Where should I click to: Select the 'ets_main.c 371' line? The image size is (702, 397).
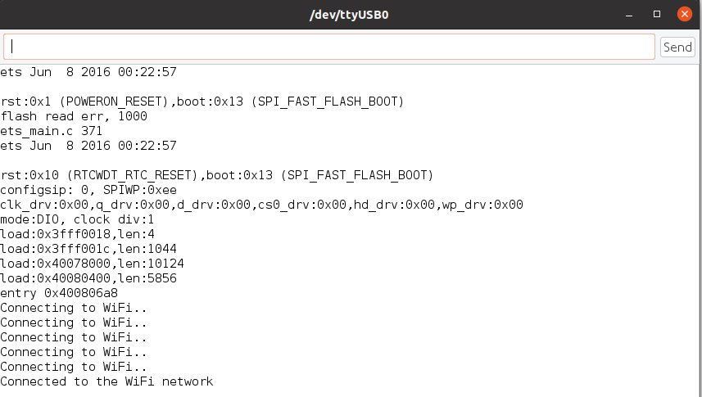51,131
